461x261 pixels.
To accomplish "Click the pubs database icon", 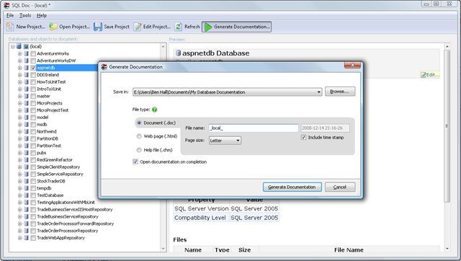I will (x=27, y=153).
